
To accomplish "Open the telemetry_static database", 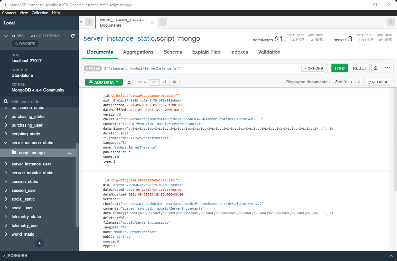I will [x=26, y=217].
